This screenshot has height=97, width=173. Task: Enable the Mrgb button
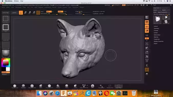click(42, 11)
